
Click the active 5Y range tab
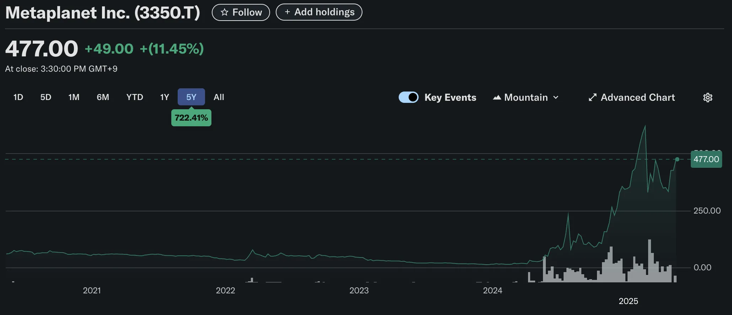click(x=191, y=97)
